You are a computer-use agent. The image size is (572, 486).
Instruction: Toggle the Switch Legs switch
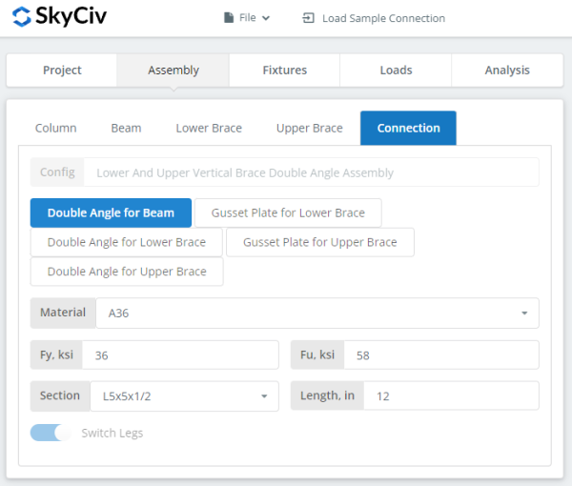pos(51,433)
